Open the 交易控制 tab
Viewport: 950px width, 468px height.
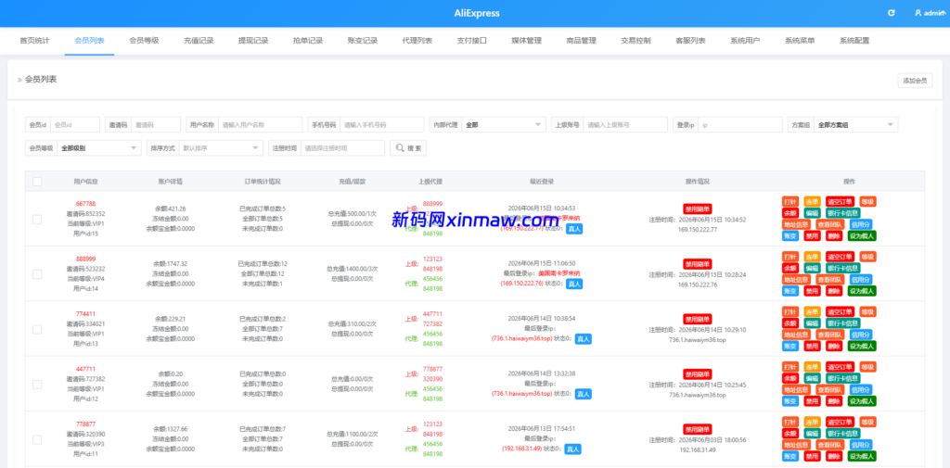tap(635, 41)
